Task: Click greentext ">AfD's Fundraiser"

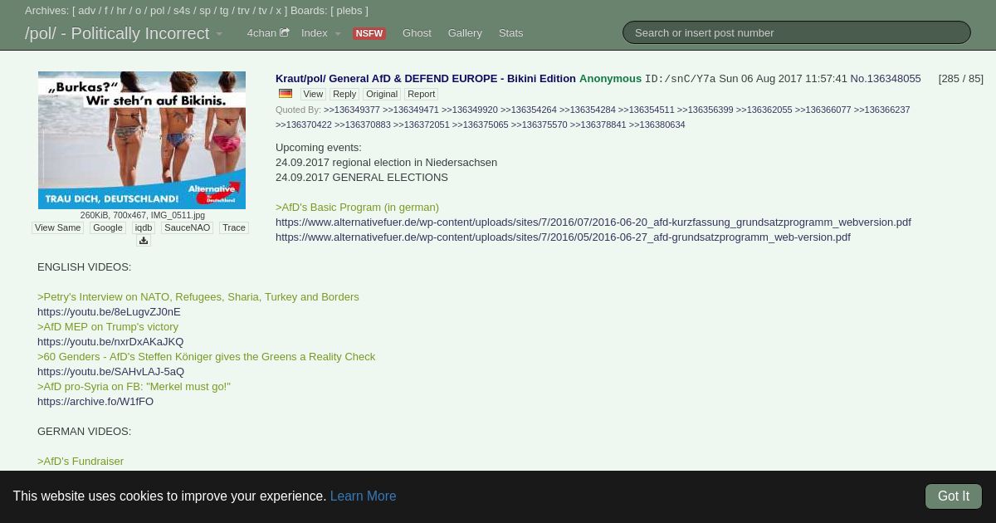Action: [81, 461]
